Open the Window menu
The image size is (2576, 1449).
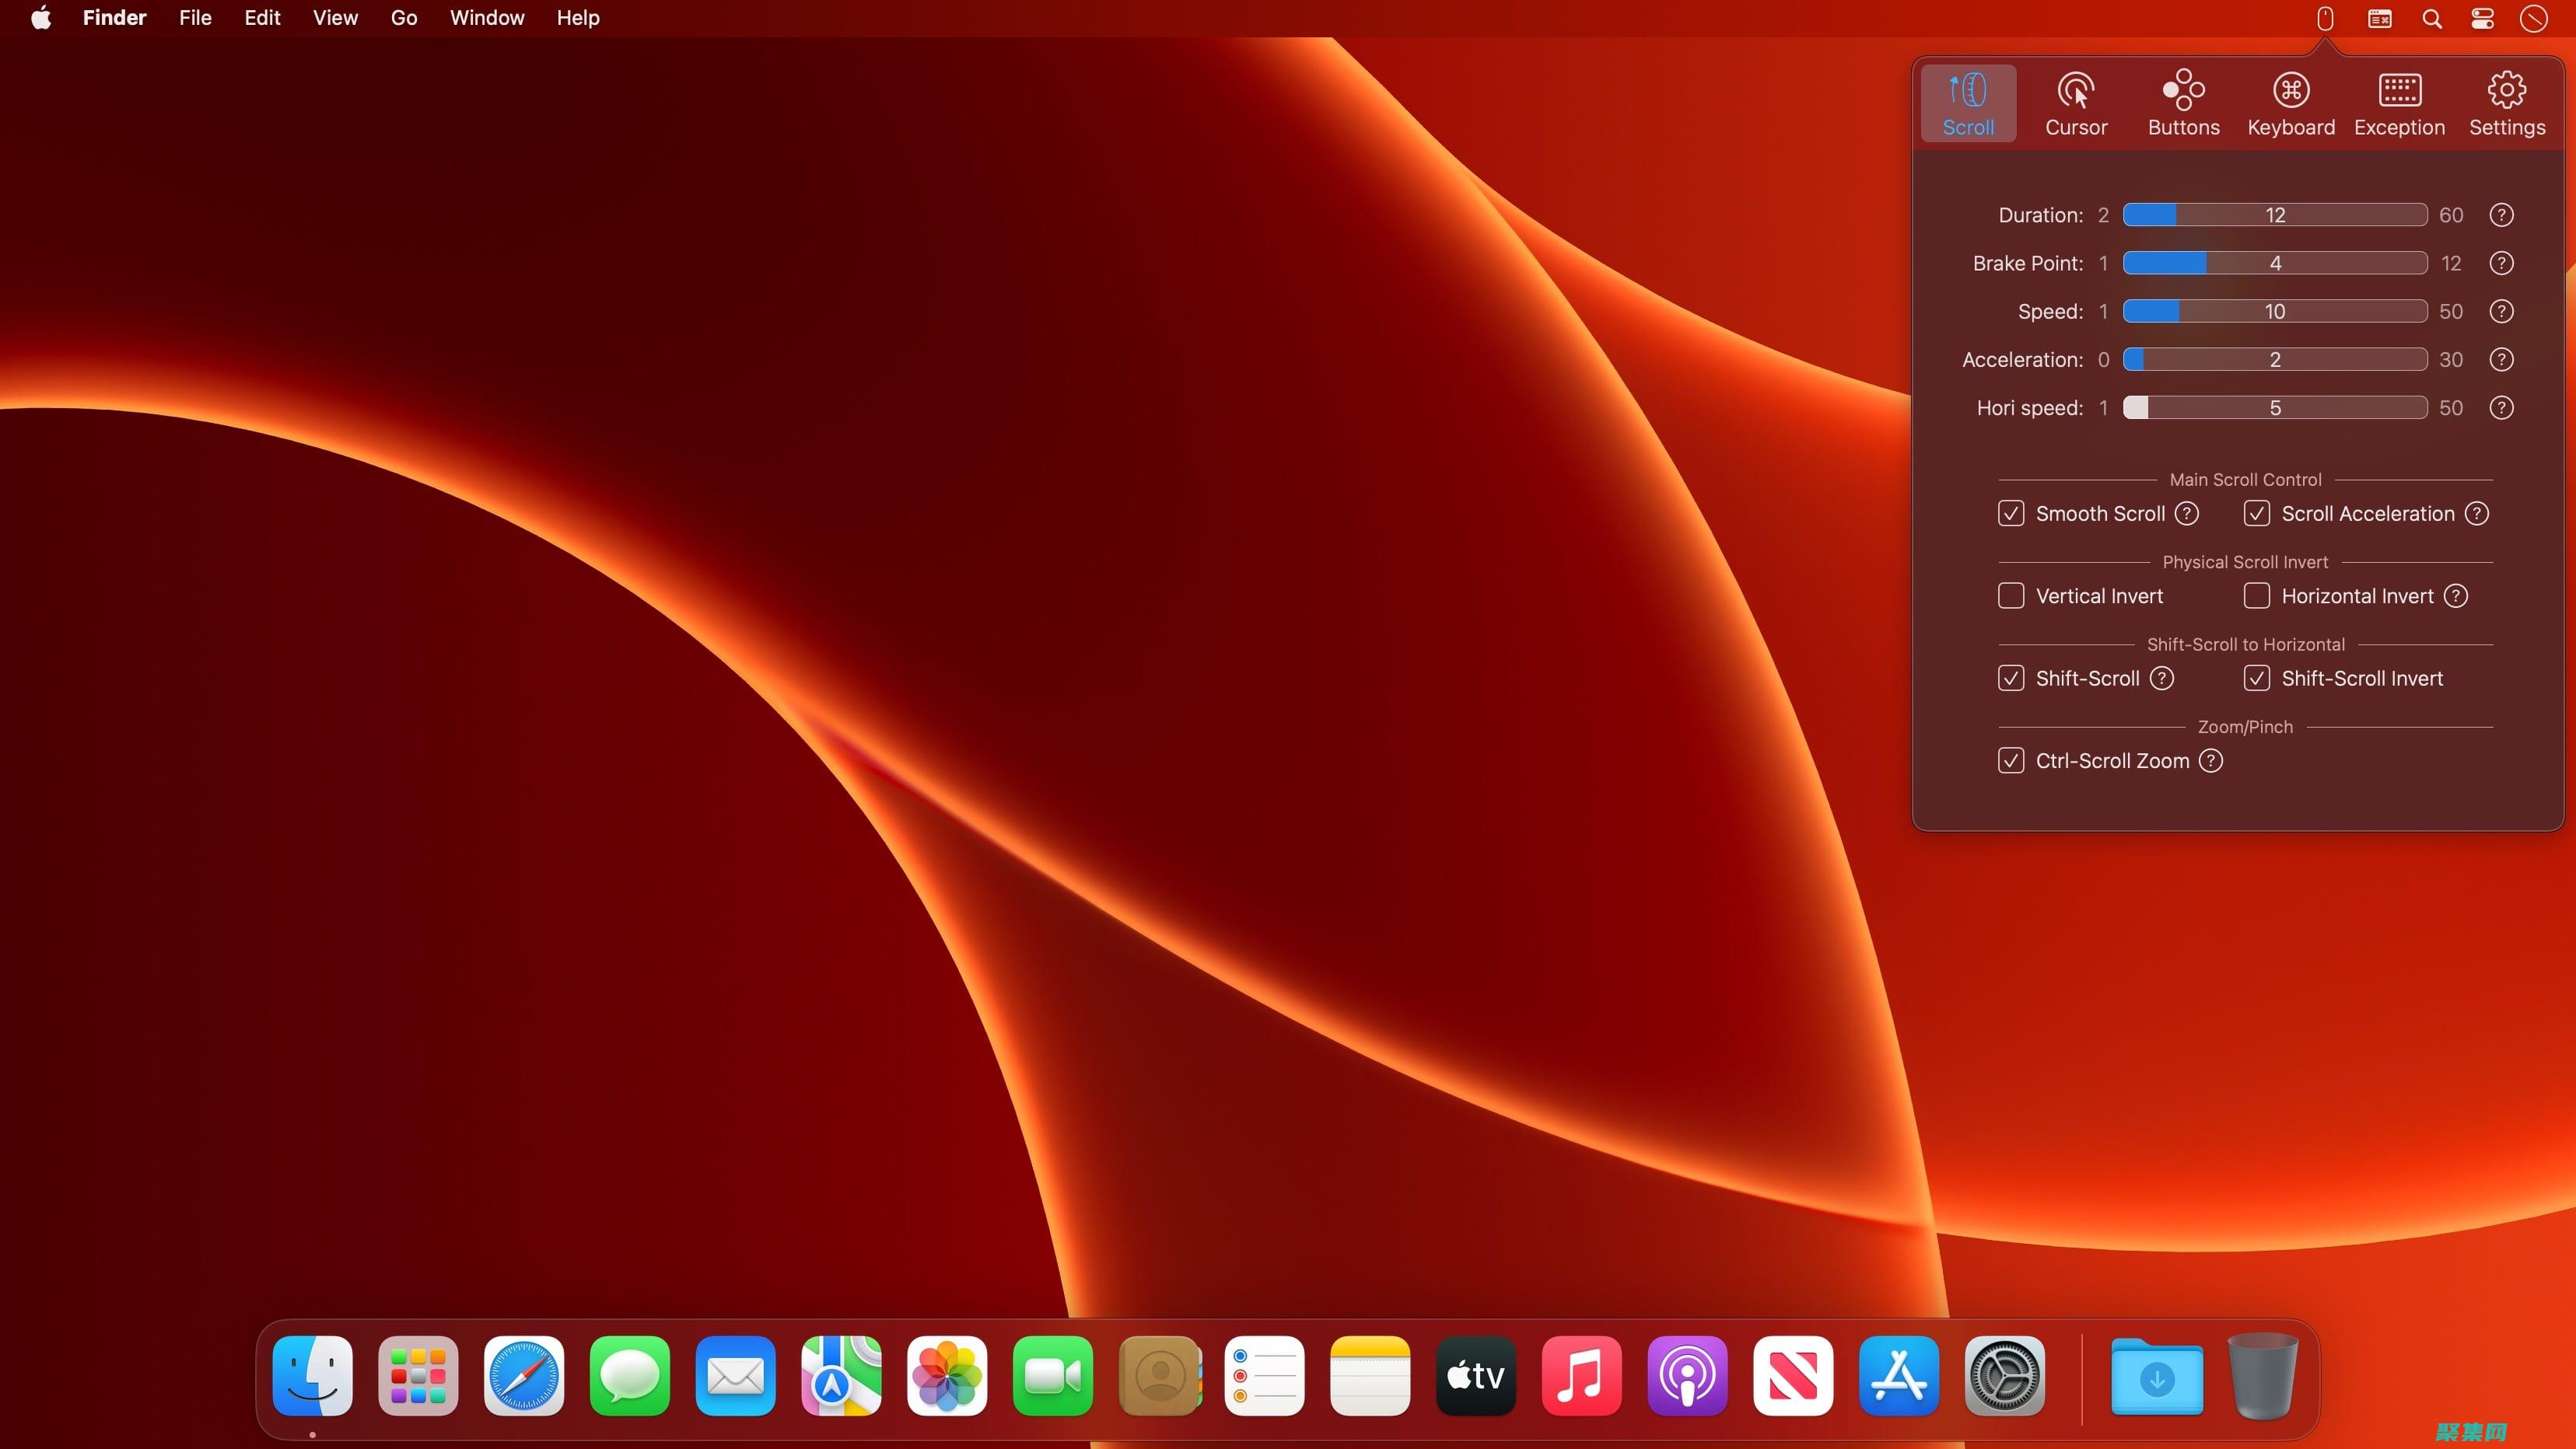coord(486,18)
